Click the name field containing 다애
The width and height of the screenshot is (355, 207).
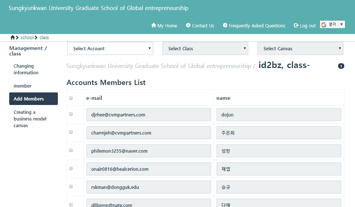click(279, 203)
